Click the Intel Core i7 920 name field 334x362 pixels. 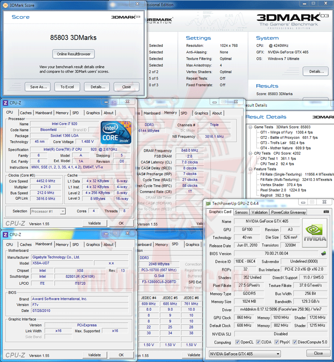click(64, 124)
